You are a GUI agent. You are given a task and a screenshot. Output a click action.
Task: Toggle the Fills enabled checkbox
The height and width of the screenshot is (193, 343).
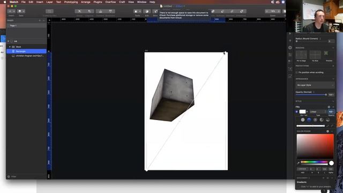coord(297,112)
